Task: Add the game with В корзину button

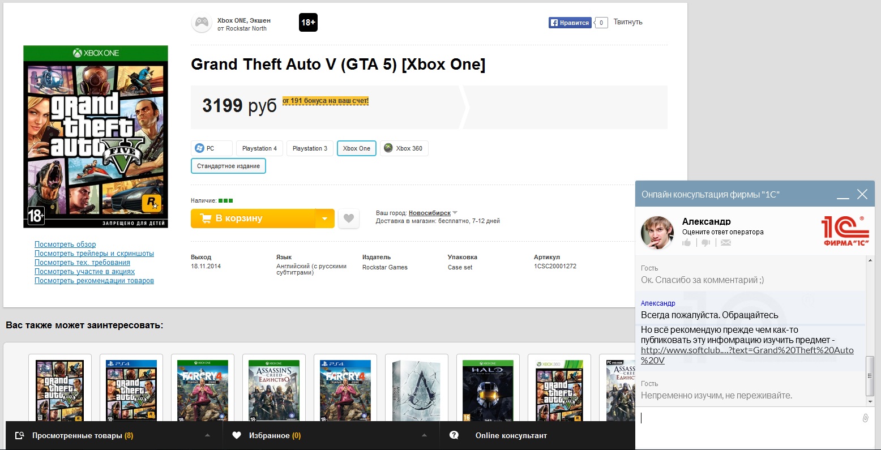Action: (x=253, y=218)
